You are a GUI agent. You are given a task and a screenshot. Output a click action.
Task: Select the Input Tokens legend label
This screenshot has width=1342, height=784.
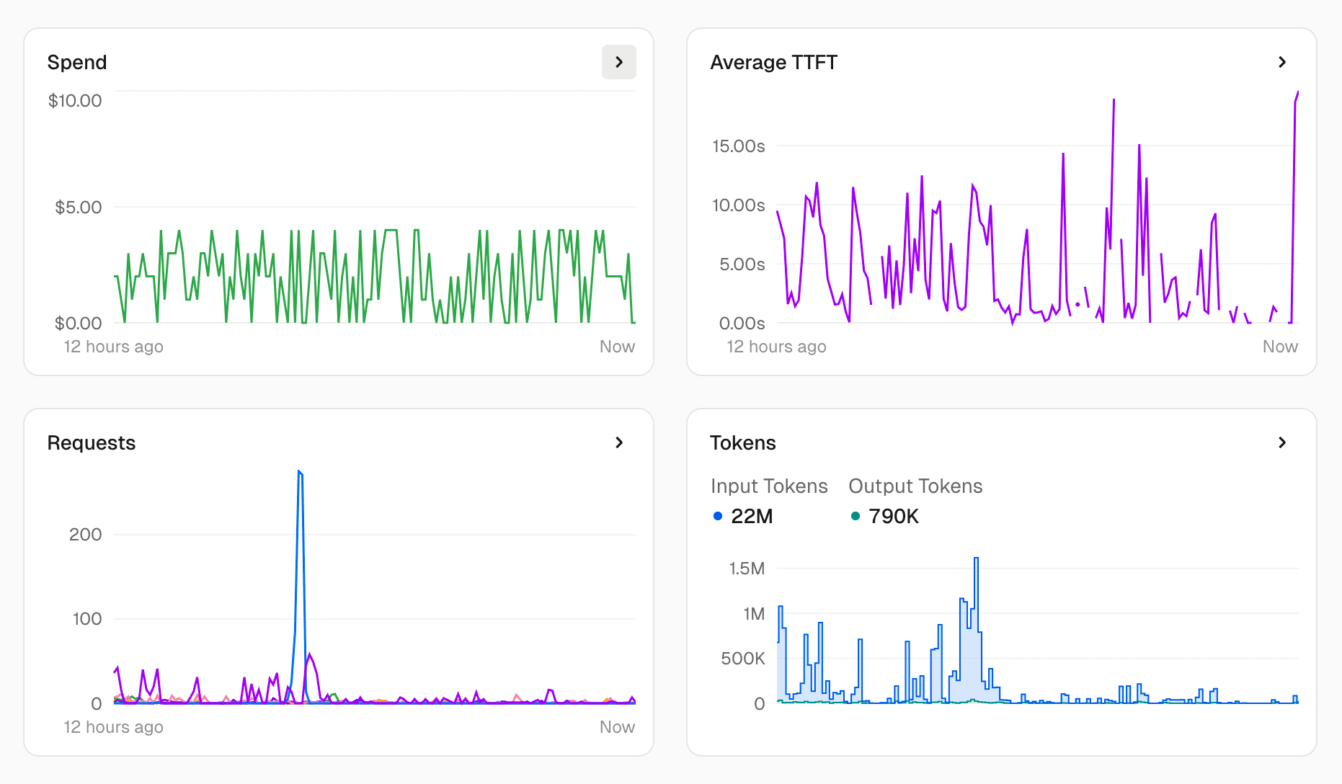pos(768,486)
